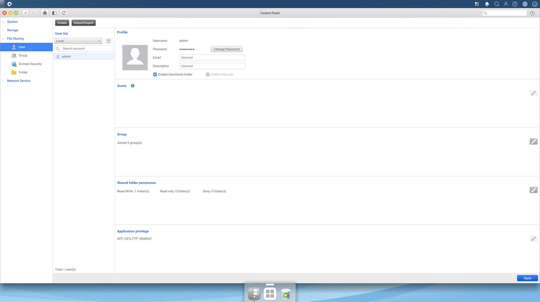This screenshot has height=302, width=540.
Task: Click the Apply button
Action: click(527, 278)
